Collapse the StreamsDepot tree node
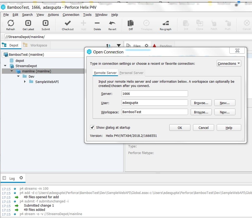 click(x=5, y=66)
